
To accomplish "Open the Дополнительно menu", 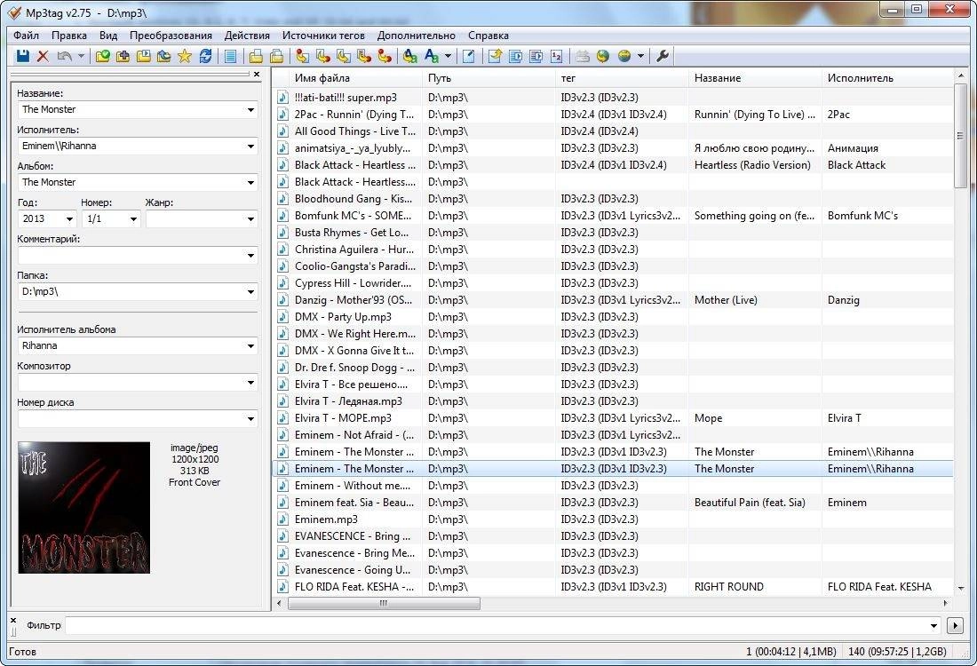I will [417, 36].
